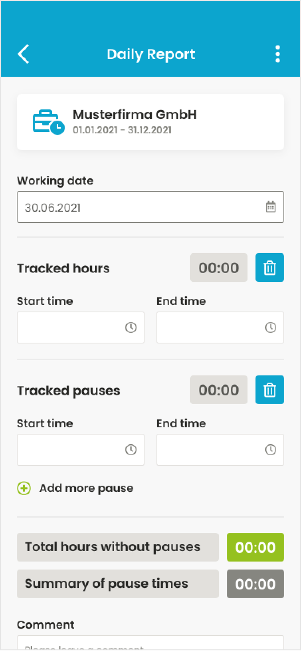Image resolution: width=301 pixels, height=651 pixels.
Task: Click clock icon in pauses start time
Action: [131, 450]
